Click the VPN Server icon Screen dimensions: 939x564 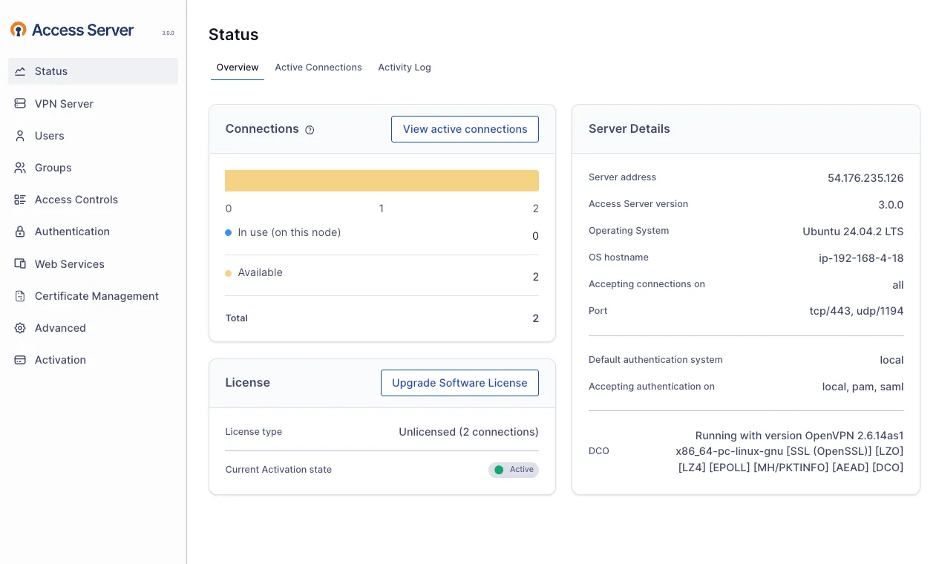pyautogui.click(x=20, y=104)
